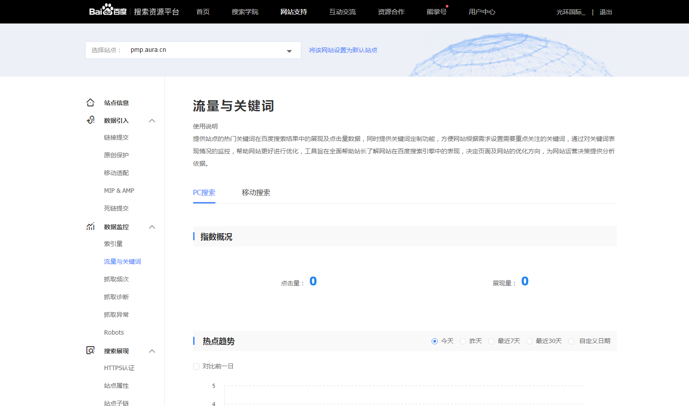Viewport: 689px width, 406px height.
Task: Click the 数据监控 chart icon in sidebar
Action: (90, 226)
